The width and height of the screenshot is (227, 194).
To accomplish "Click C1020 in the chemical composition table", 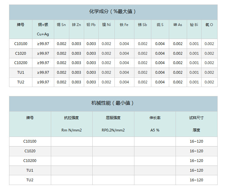I will click(x=21, y=53).
